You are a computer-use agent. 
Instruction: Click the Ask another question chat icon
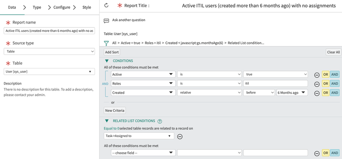[106, 21]
